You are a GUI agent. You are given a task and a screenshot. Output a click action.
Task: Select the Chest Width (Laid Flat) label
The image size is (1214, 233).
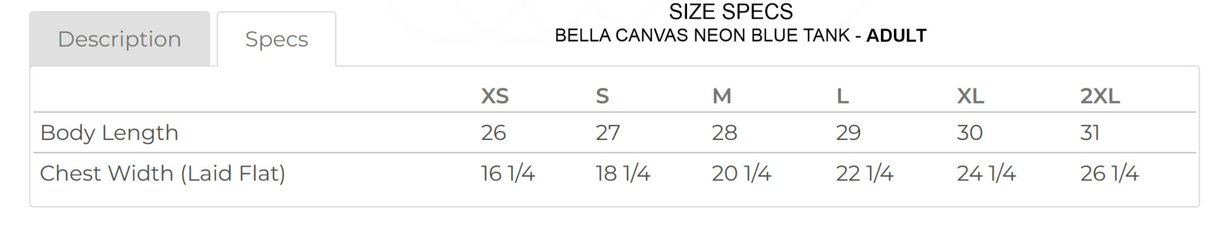(162, 173)
